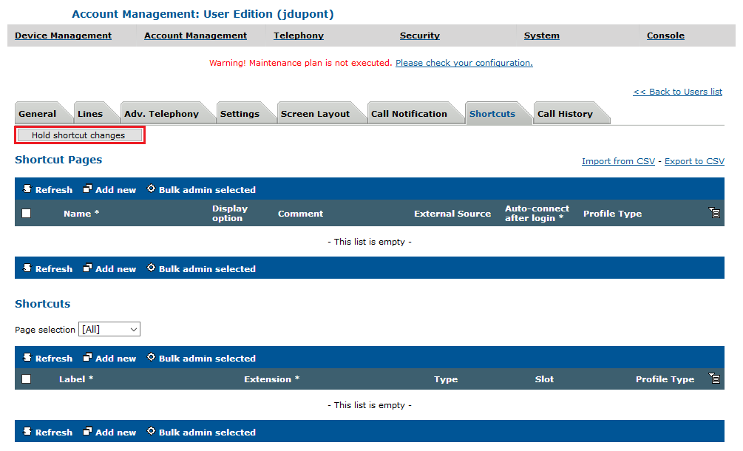The height and width of the screenshot is (451, 743).
Task: Tick the select-all checkbox beside Name column
Action: (x=27, y=214)
